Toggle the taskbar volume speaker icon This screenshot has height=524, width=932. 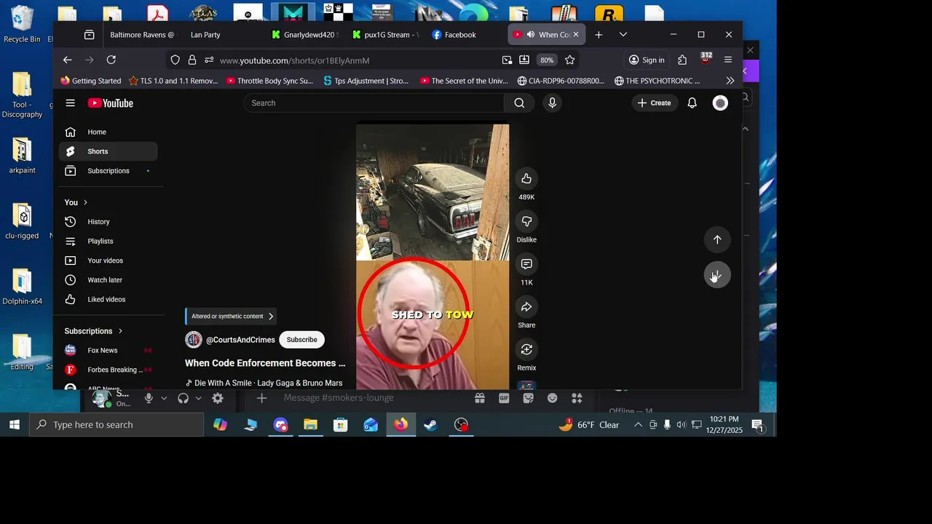point(681,425)
